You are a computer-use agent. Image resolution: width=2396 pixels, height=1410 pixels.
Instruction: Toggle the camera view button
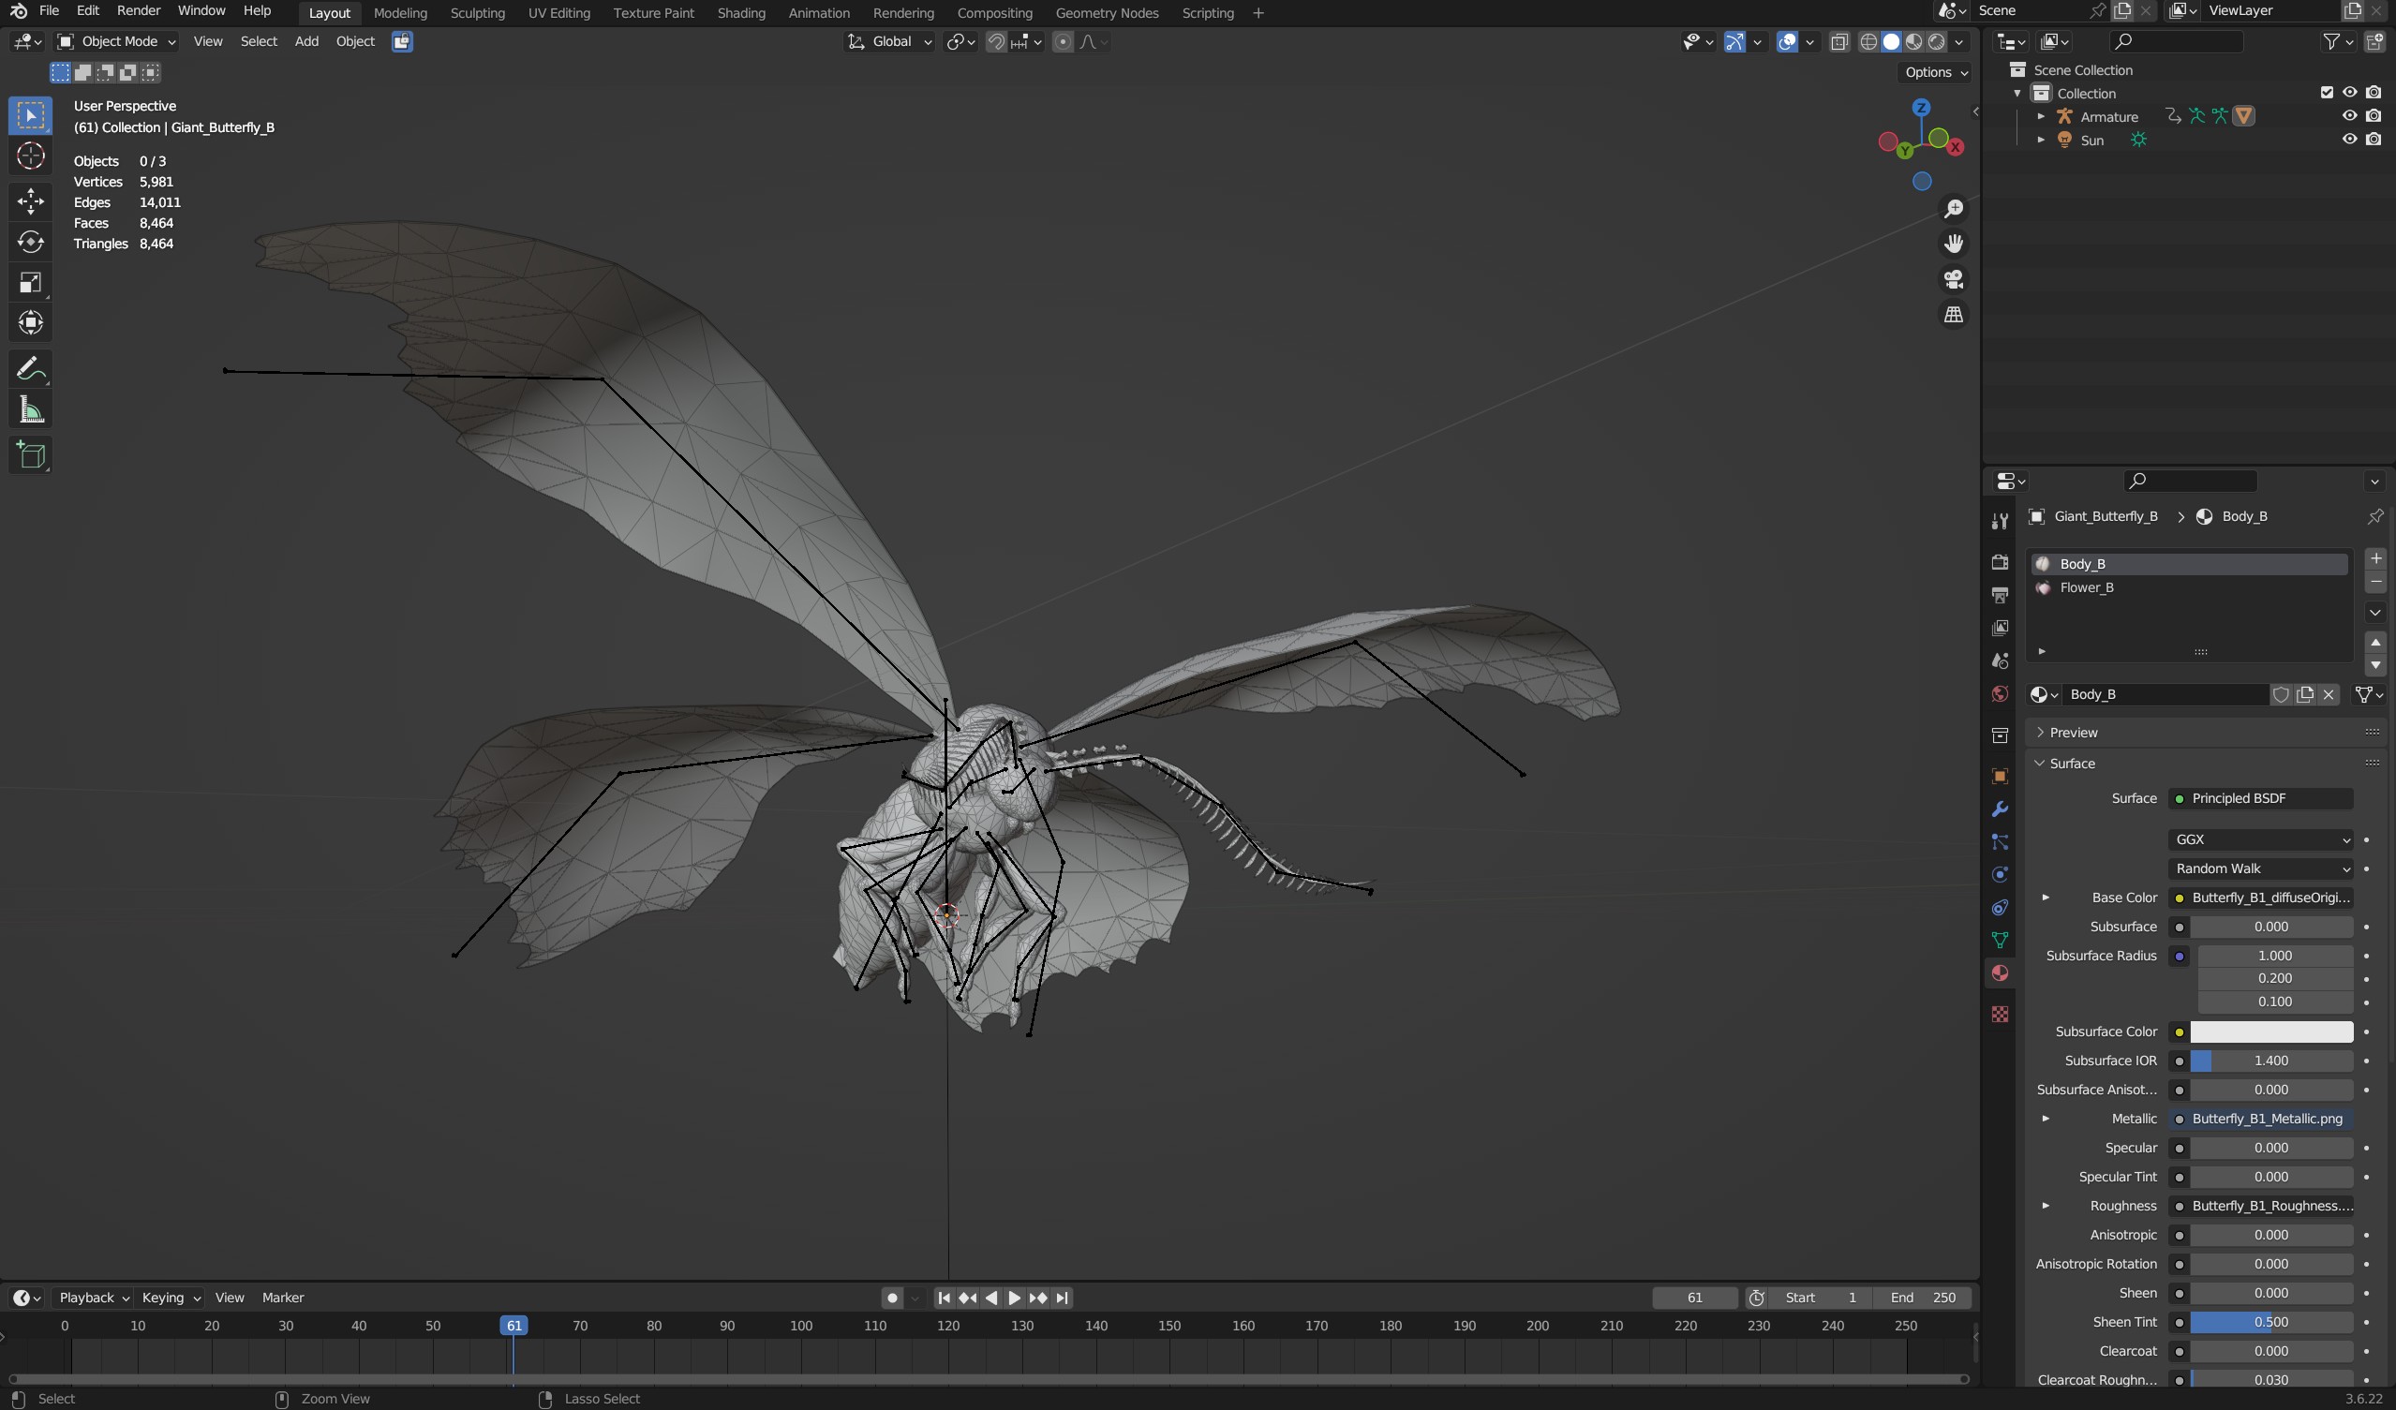coord(1953,278)
